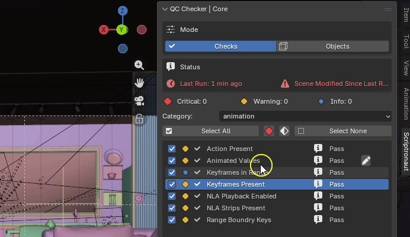The height and width of the screenshot is (237, 410).
Task: Select the pan hand viewport tool
Action: [139, 83]
